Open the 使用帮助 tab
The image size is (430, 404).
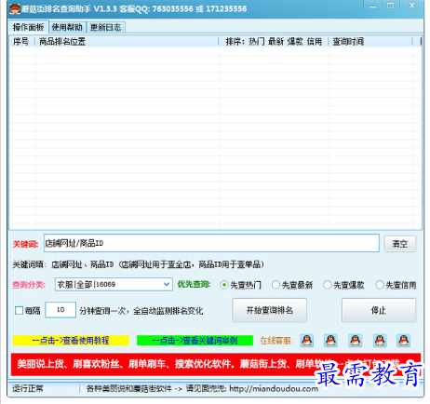67,27
